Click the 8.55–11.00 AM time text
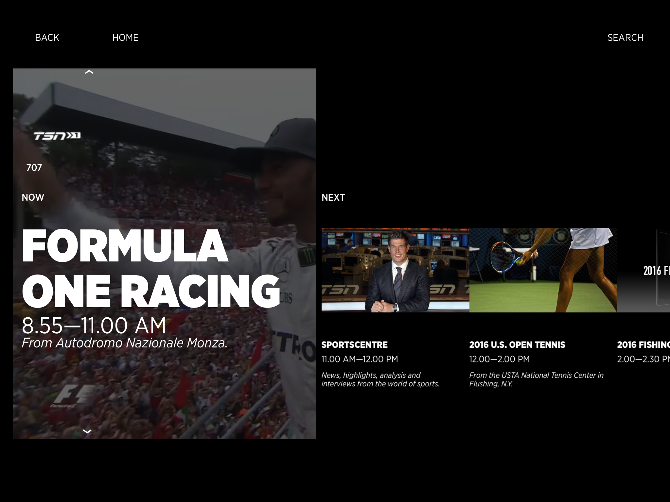 (94, 326)
